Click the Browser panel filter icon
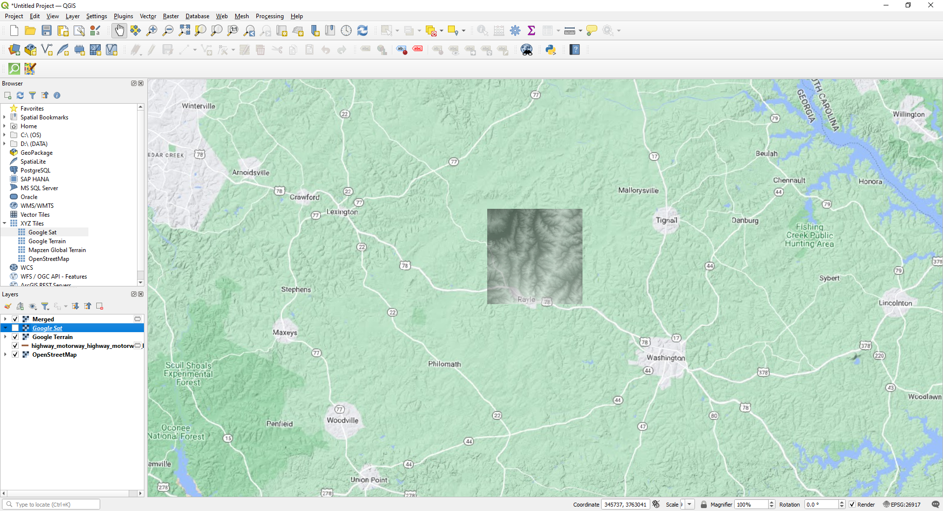The image size is (943, 511). tap(32, 95)
